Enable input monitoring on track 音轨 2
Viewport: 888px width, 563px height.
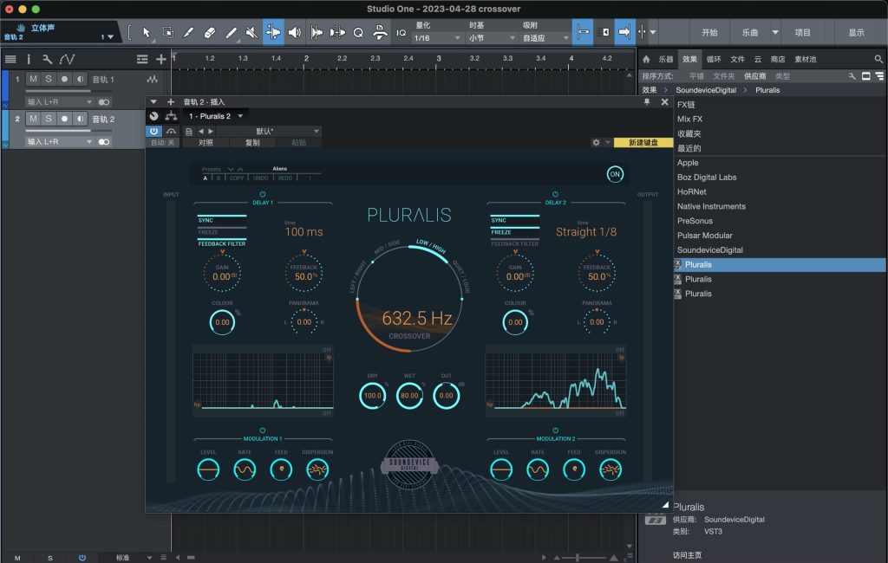tap(81, 119)
